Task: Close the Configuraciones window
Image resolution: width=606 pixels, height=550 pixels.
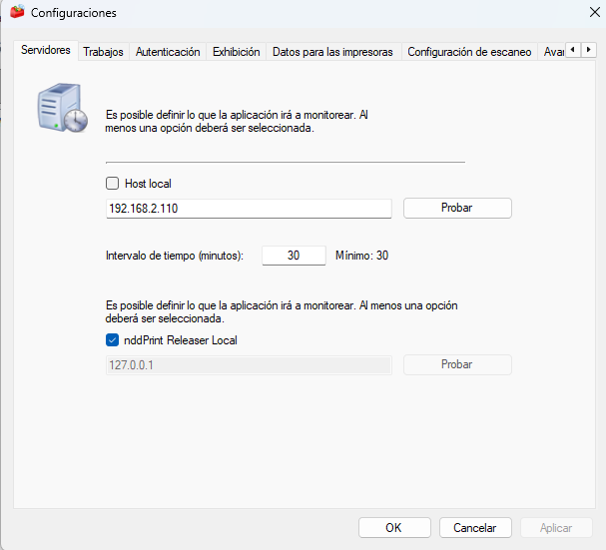Action: [x=595, y=12]
